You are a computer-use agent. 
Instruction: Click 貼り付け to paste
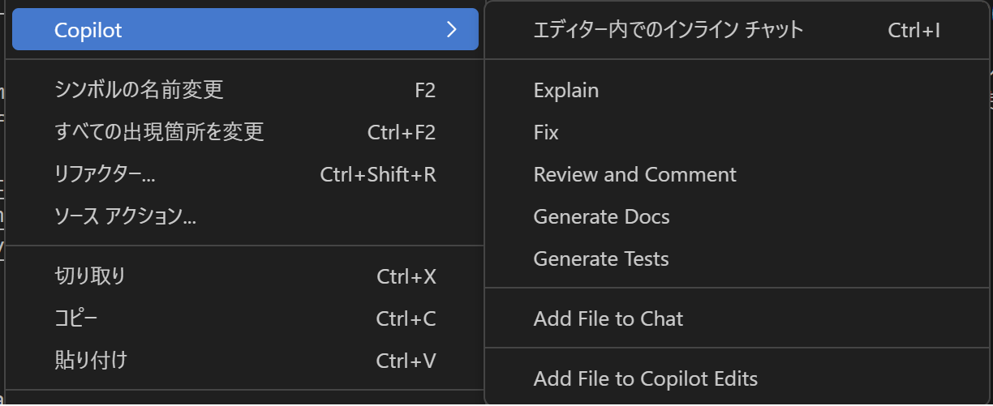pos(90,360)
